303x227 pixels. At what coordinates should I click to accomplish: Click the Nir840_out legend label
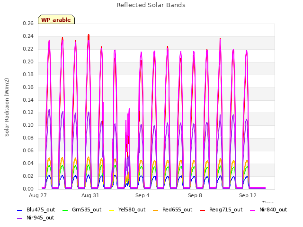click(x=273, y=210)
